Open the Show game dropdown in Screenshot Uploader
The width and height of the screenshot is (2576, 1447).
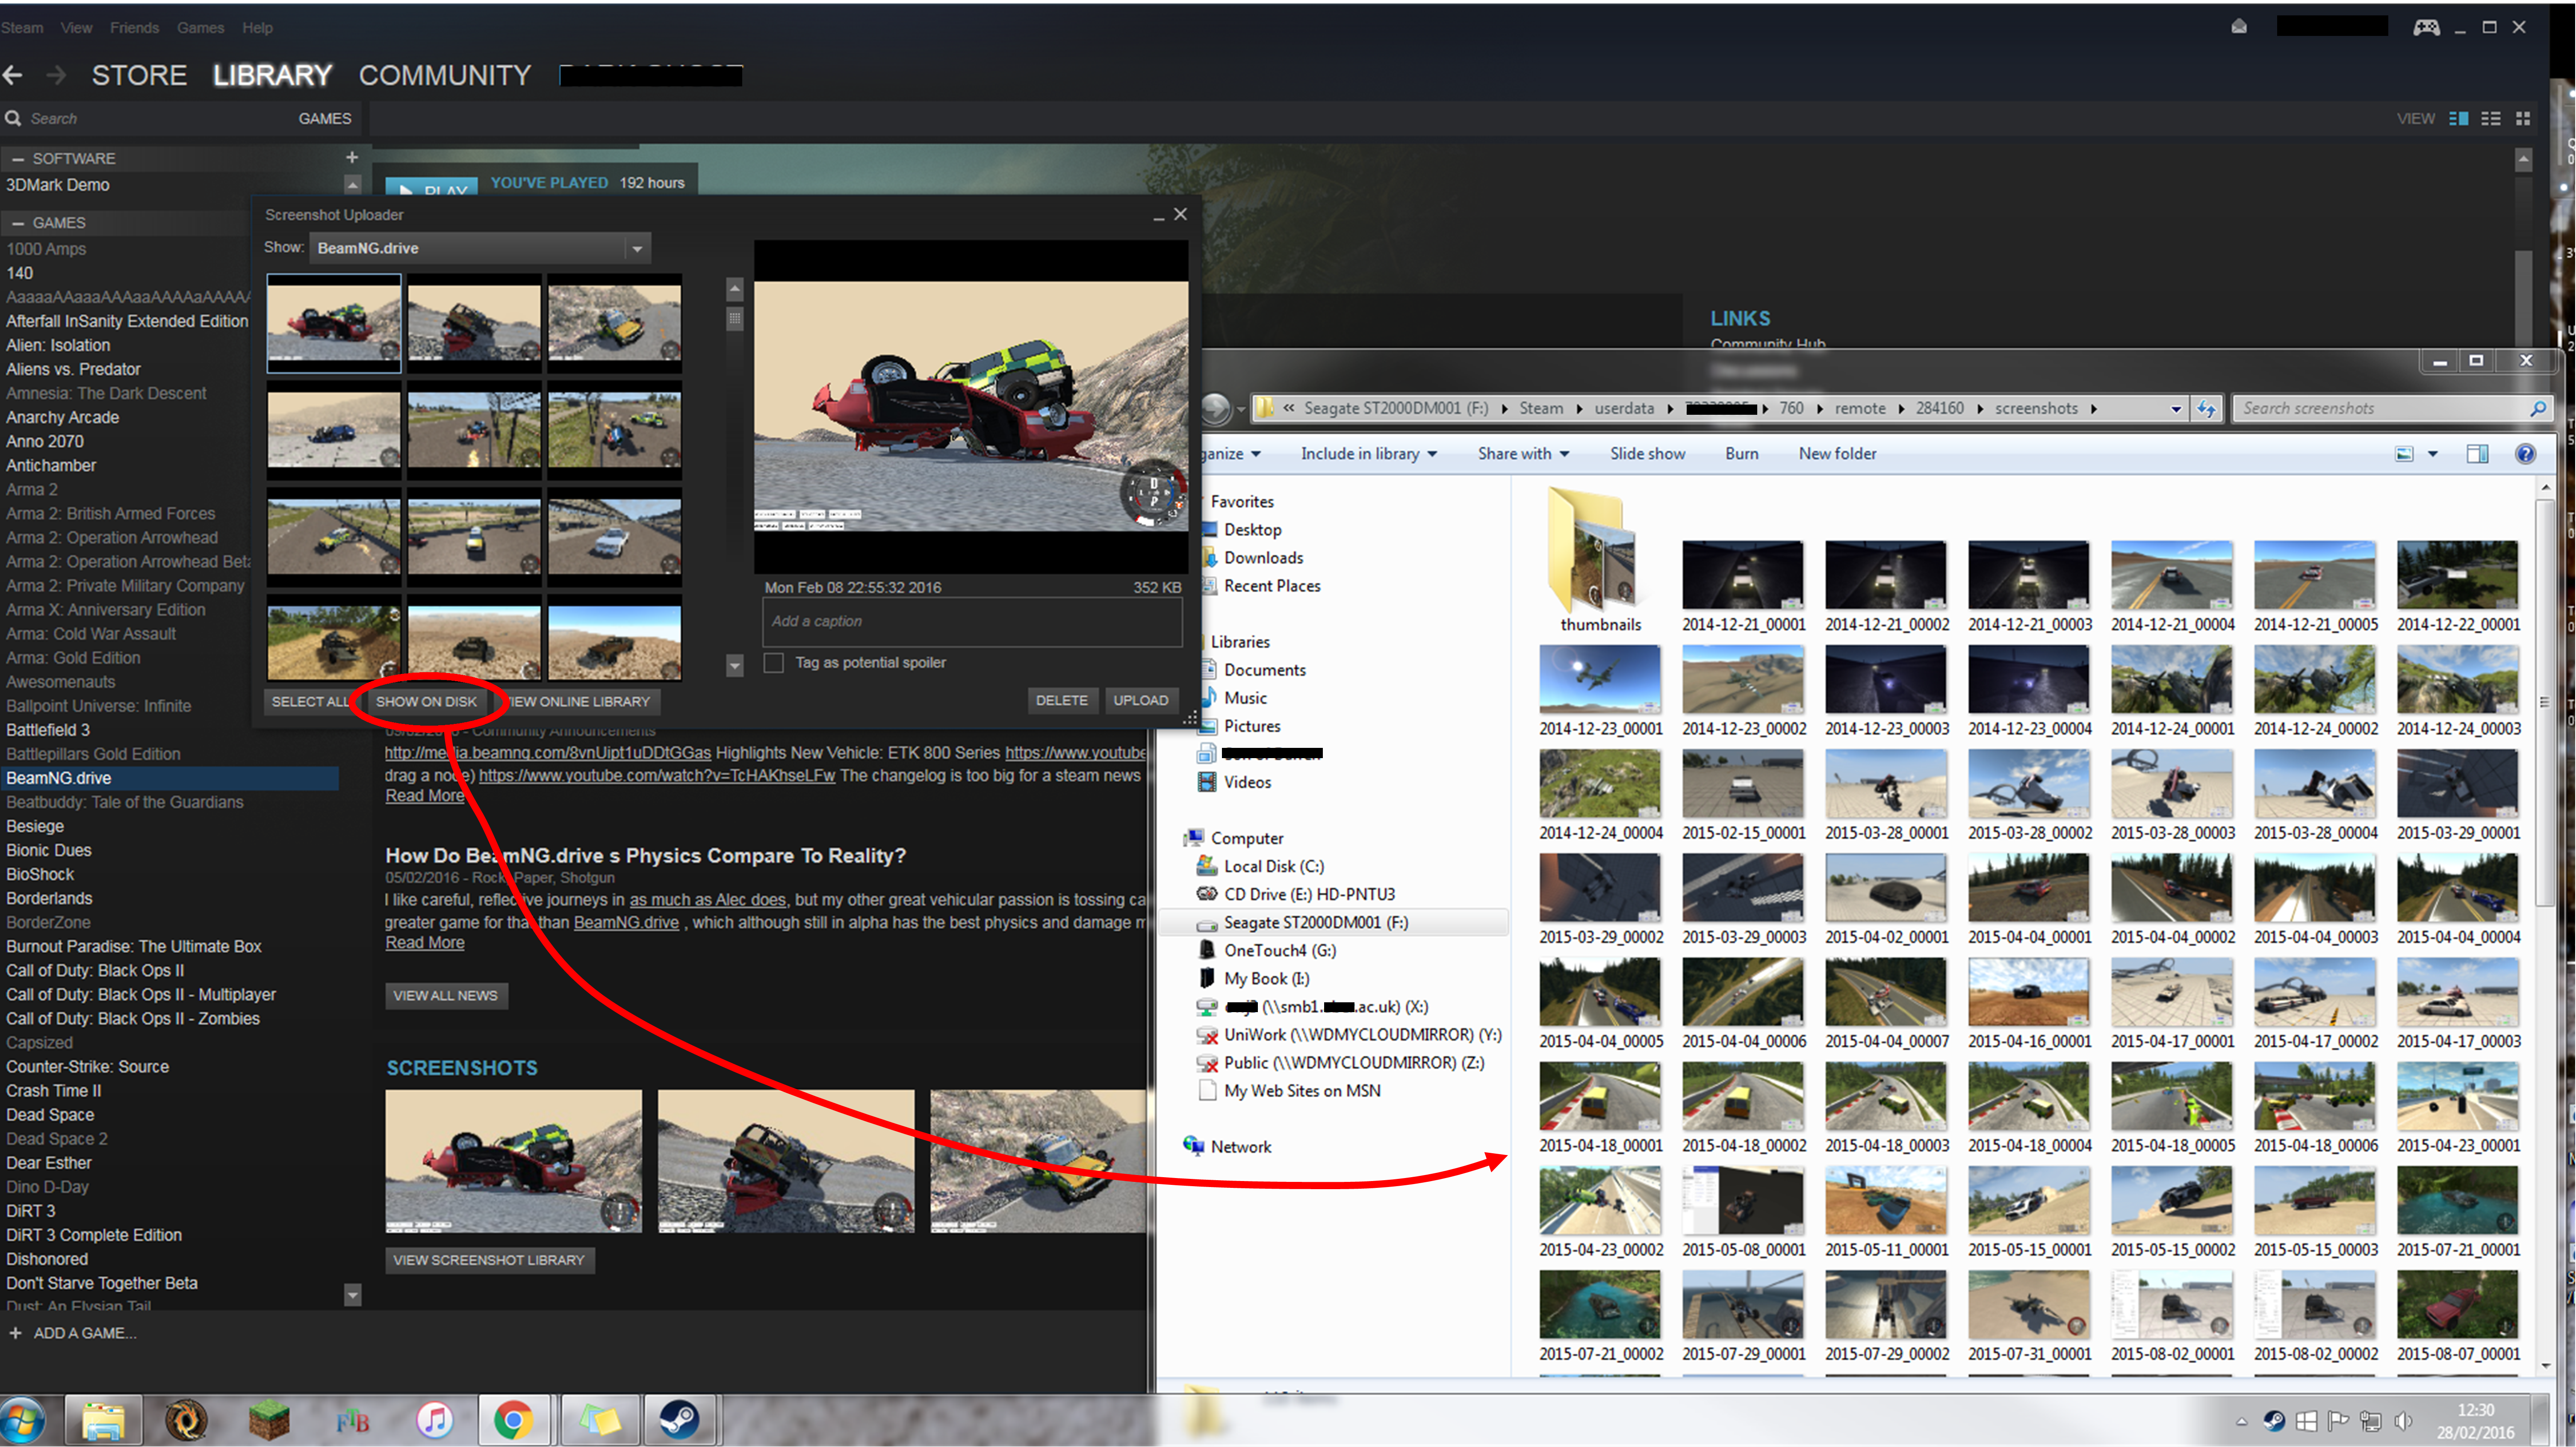point(480,248)
